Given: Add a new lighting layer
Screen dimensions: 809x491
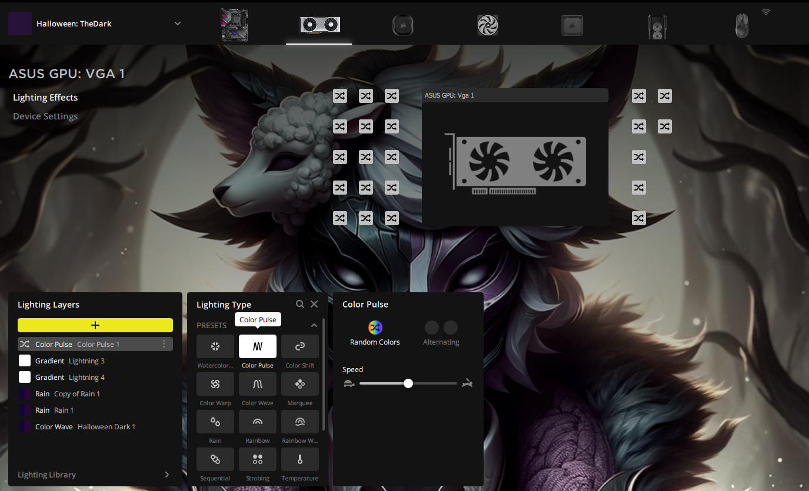Looking at the screenshot, I should (x=95, y=325).
